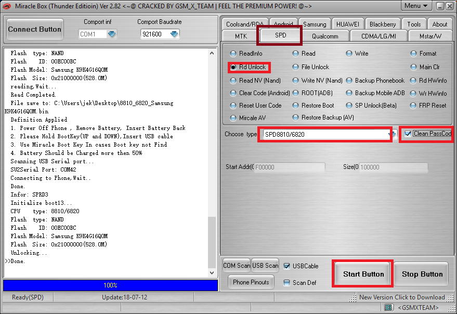Toggle the Clean PassCode checkbox

pyautogui.click(x=408, y=134)
